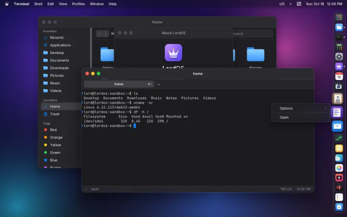Click the date and time in menu bar
347x217 pixels.
pos(324,4)
